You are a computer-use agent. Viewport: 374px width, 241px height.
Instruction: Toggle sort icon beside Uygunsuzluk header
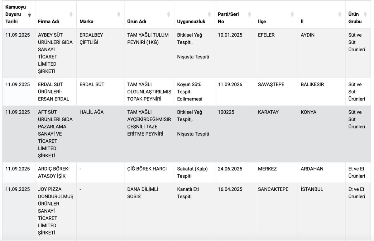pos(209,14)
